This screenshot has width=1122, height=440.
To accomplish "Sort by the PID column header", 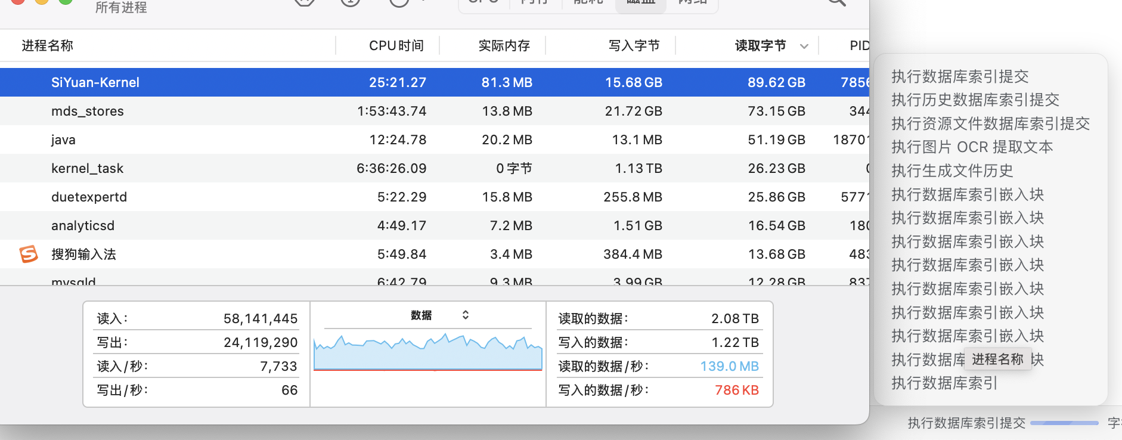I will (860, 46).
